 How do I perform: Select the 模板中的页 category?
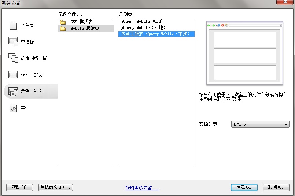pos(32,75)
